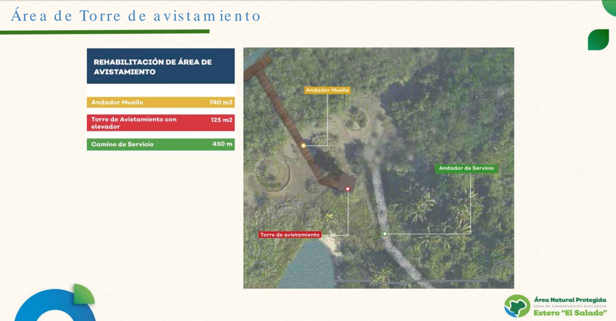Click the green Andador de Servicio marker dot

(385, 234)
